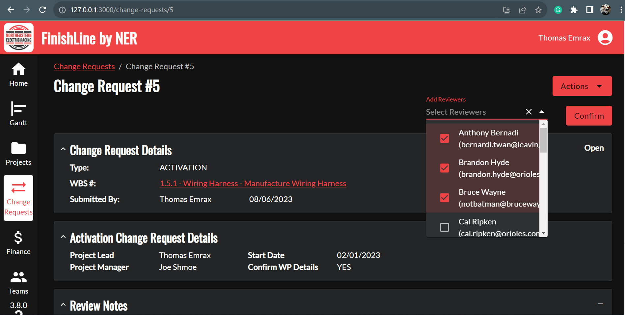Viewport: 625px width, 315px height.
Task: Click the site info icon in the address bar
Action: [x=62, y=10]
